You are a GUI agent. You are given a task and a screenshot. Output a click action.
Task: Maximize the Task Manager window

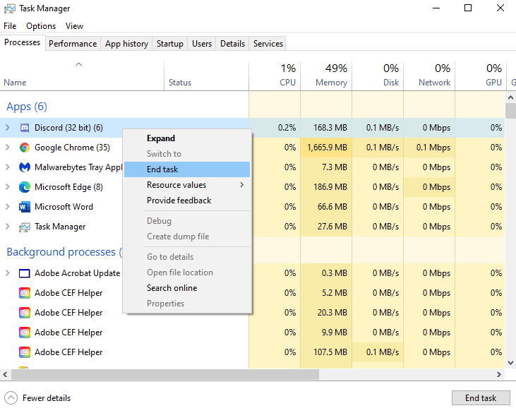tap(467, 8)
